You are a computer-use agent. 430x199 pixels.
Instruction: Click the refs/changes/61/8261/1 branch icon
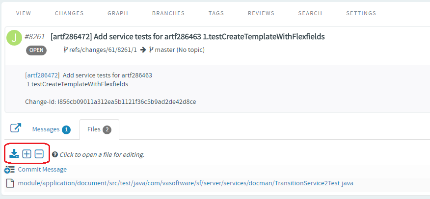[66, 50]
